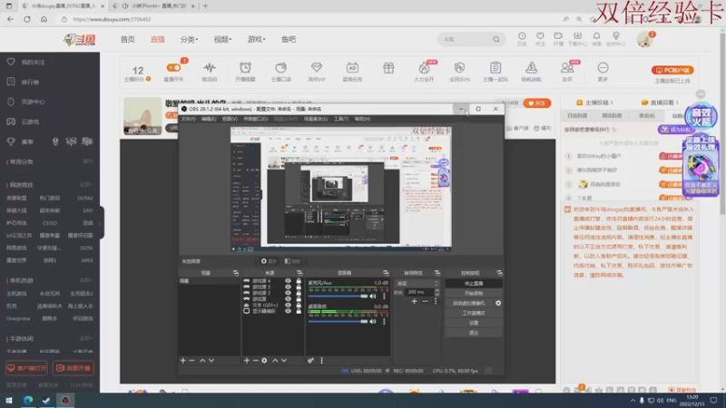Image resolution: width=726 pixels, height=408 pixels.
Task: Toggle visibility of display capture source
Action: [x=288, y=311]
